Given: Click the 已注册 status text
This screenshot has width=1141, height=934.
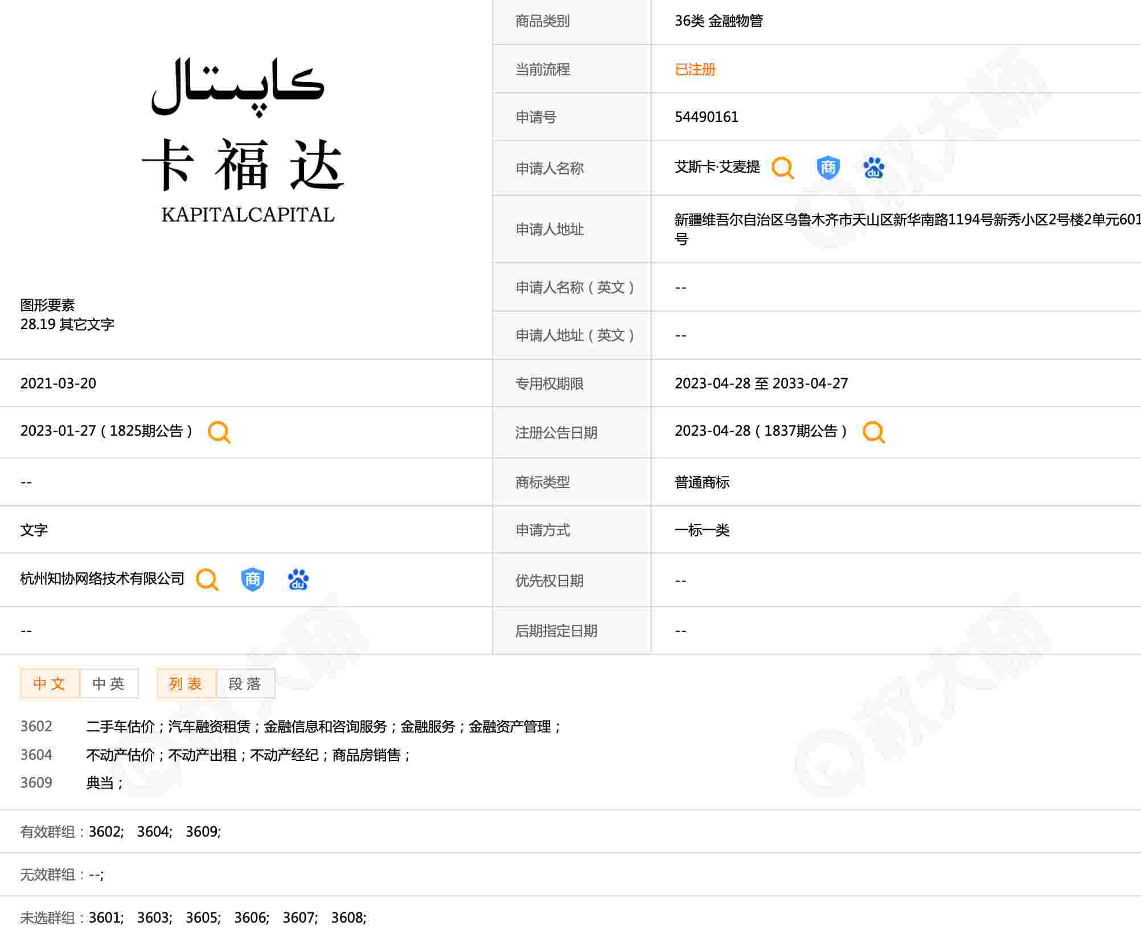Looking at the screenshot, I should click(x=695, y=69).
